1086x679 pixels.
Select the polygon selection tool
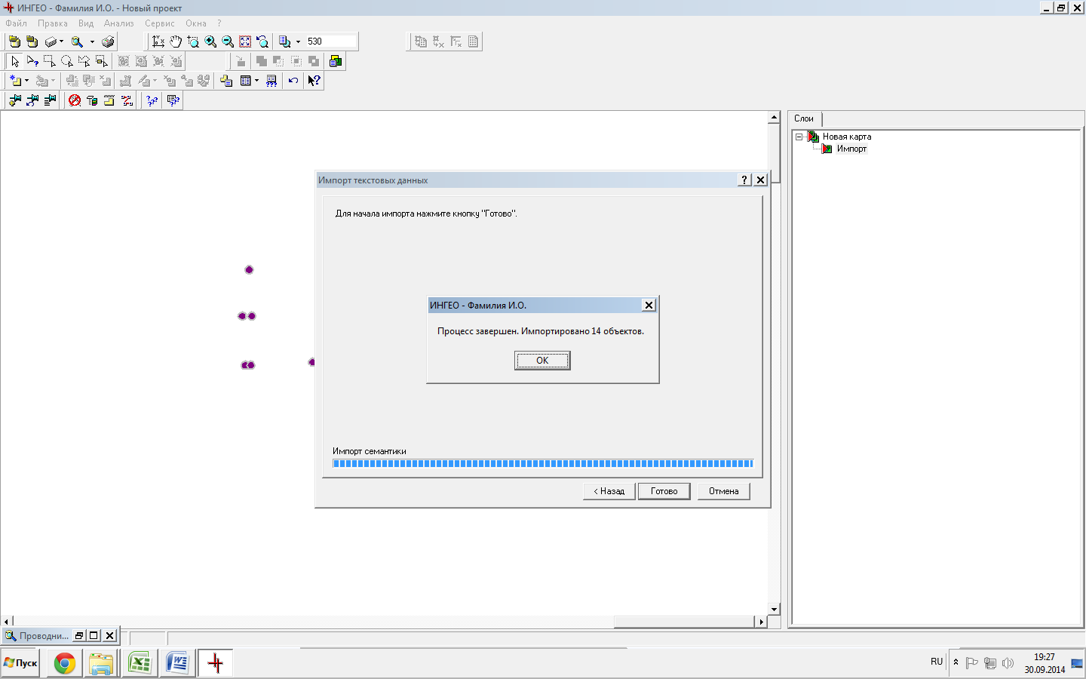84,61
